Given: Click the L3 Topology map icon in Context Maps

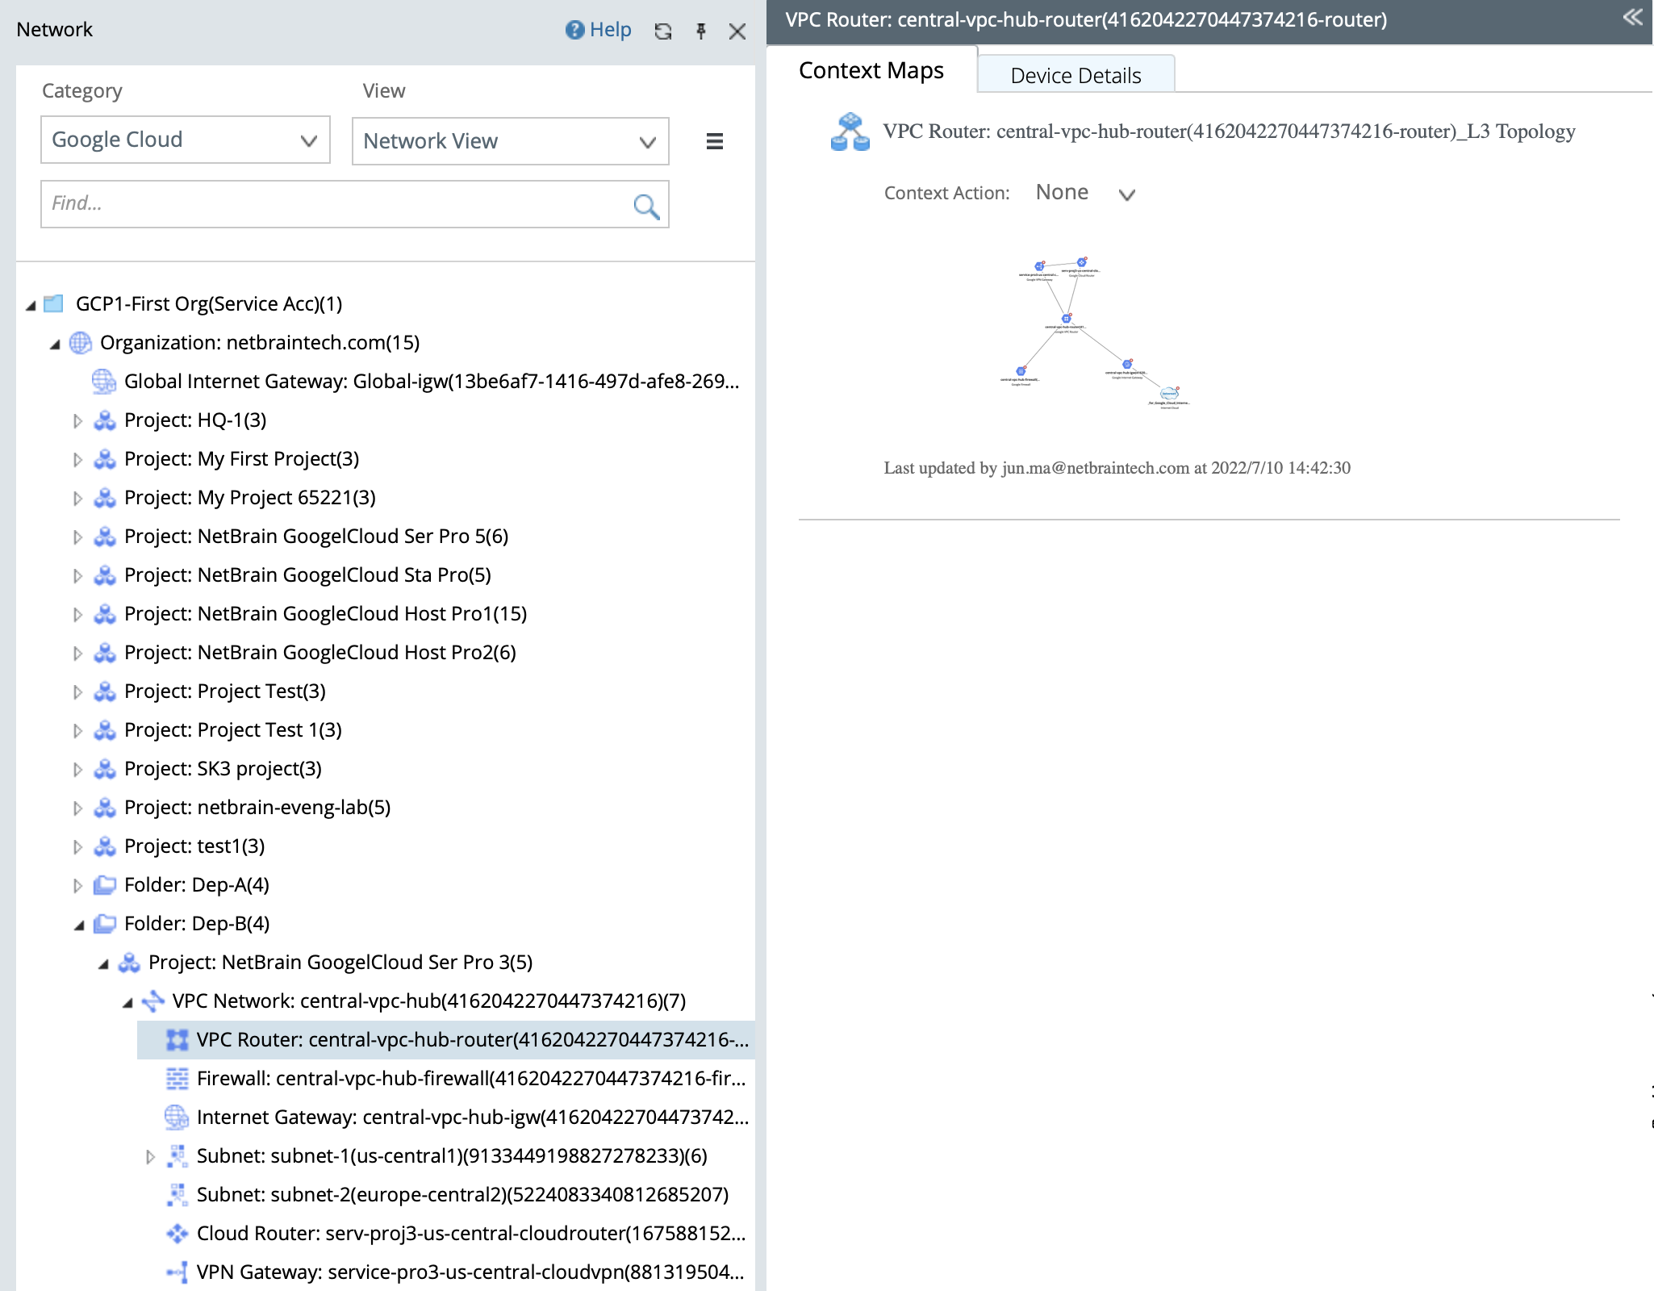Looking at the screenshot, I should click(x=849, y=132).
